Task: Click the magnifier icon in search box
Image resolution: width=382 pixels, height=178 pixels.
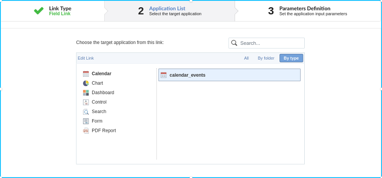Action: point(234,43)
